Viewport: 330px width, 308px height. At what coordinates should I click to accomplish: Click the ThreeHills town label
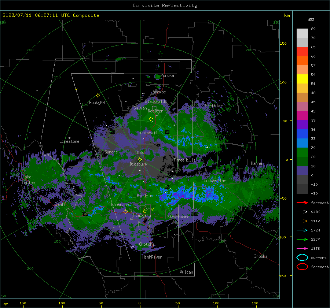pos(184,160)
